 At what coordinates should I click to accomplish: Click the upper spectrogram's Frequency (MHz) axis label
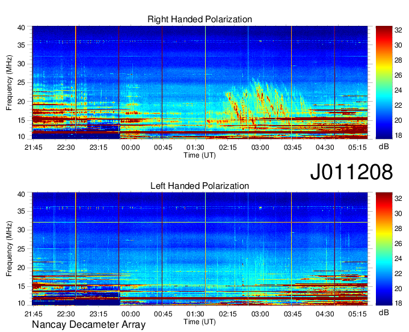pos(9,82)
